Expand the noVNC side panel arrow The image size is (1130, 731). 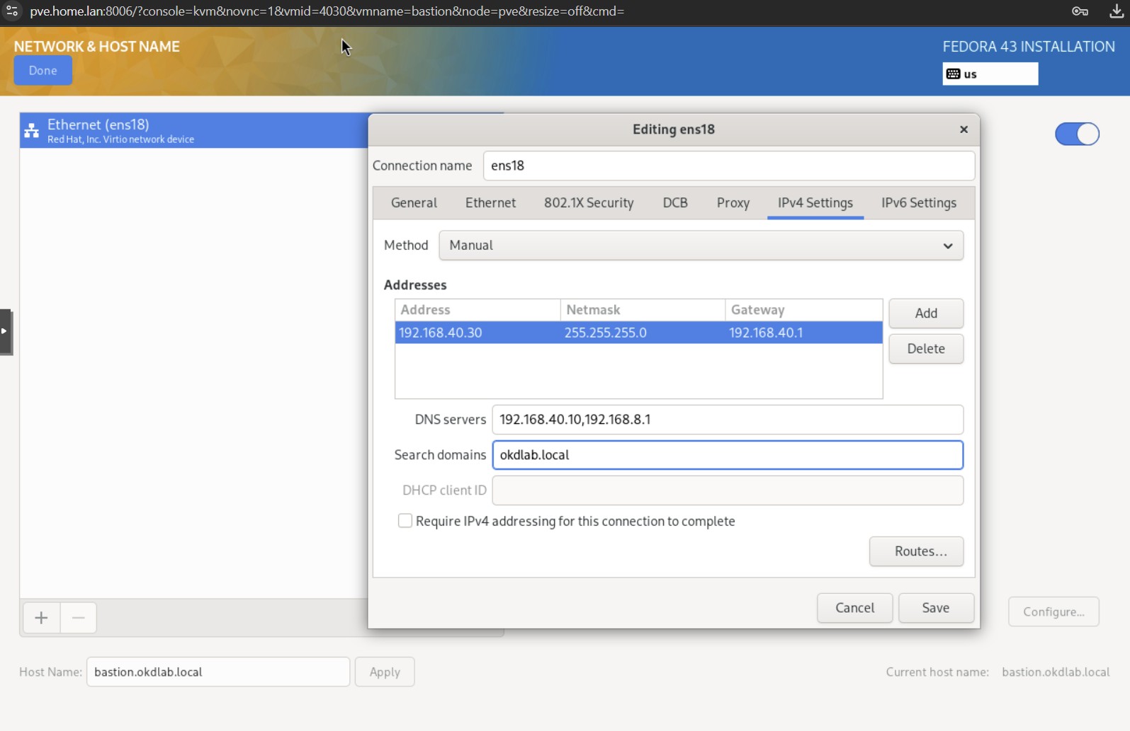click(5, 331)
